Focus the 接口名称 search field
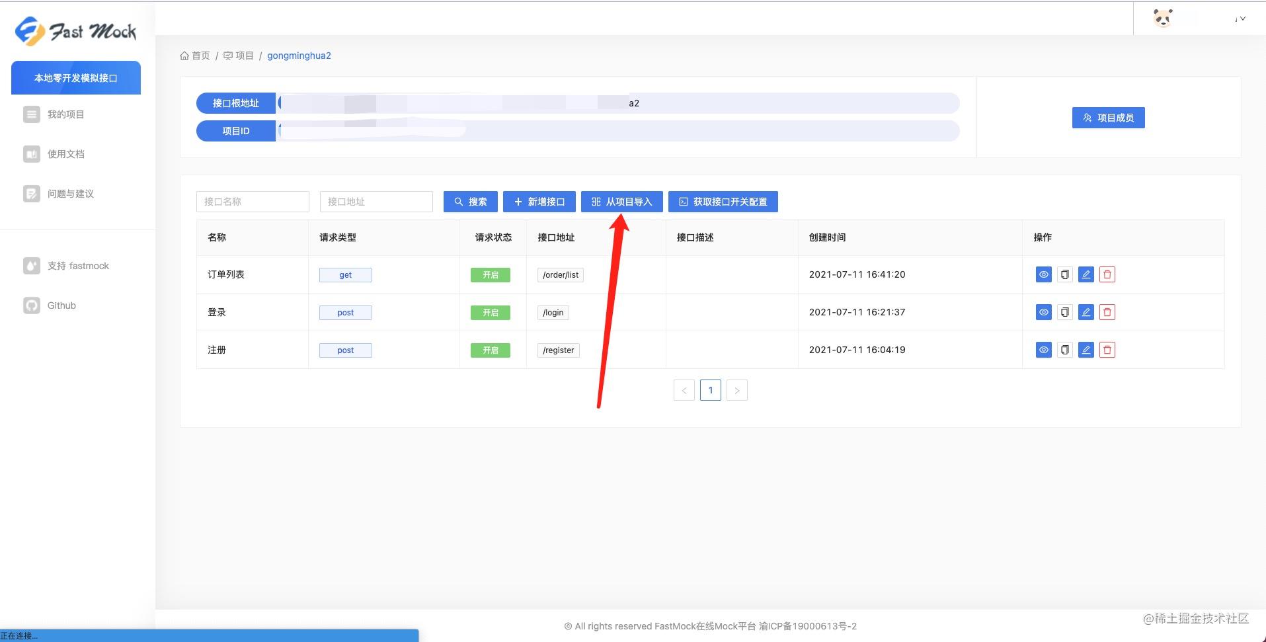Viewport: 1266px width, 642px height. click(253, 202)
